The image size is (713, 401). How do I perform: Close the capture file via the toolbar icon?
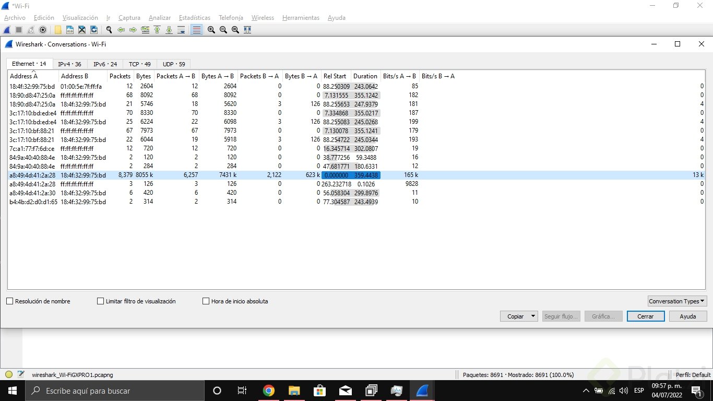click(82, 30)
